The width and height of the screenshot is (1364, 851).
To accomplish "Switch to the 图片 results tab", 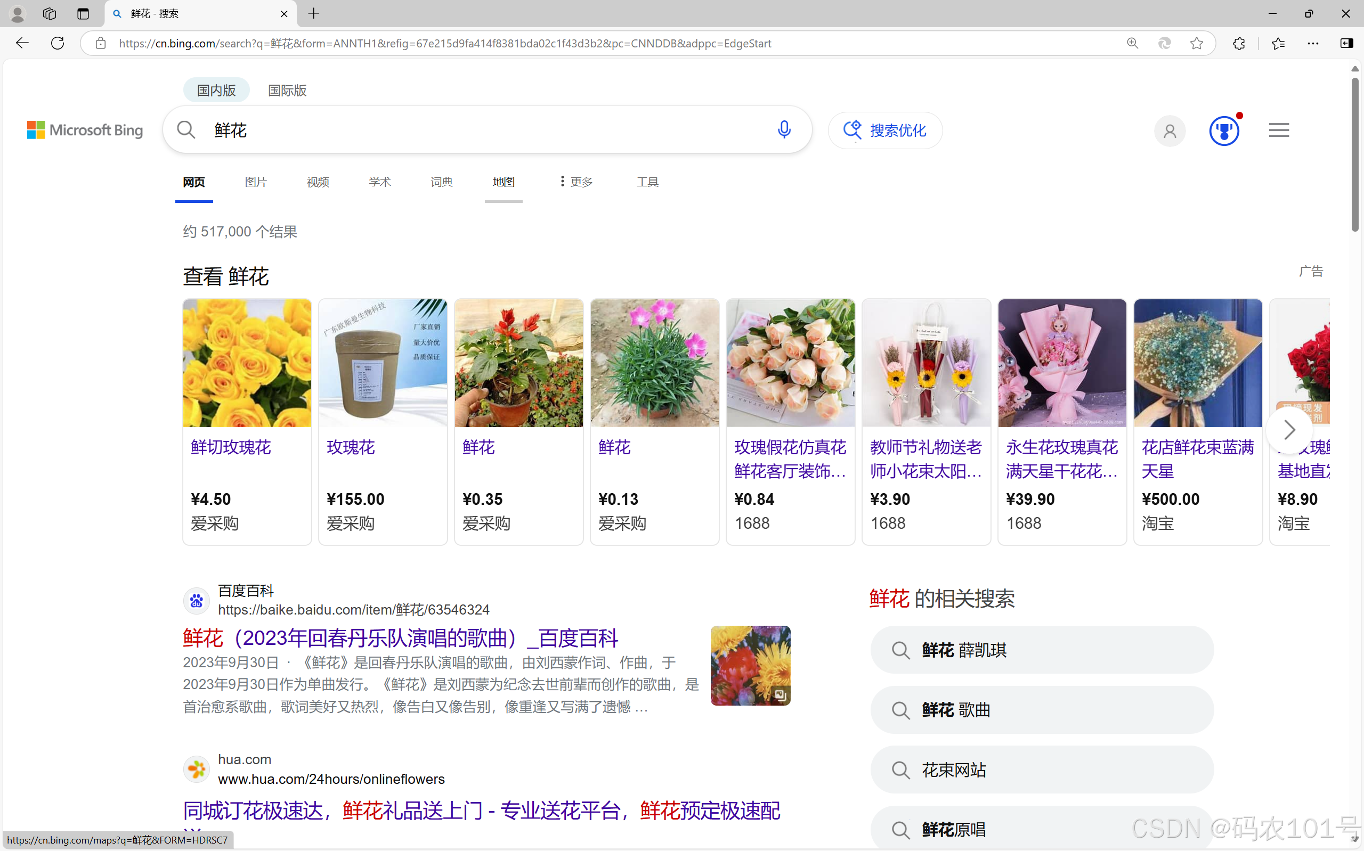I will click(x=256, y=182).
